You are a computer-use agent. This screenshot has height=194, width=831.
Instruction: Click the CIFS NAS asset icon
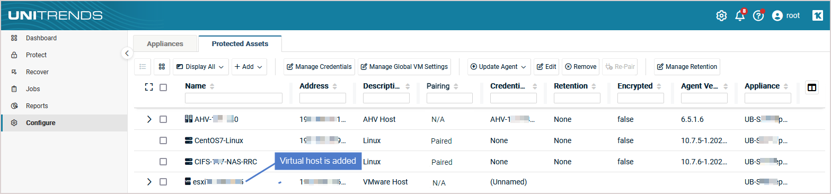pos(189,162)
